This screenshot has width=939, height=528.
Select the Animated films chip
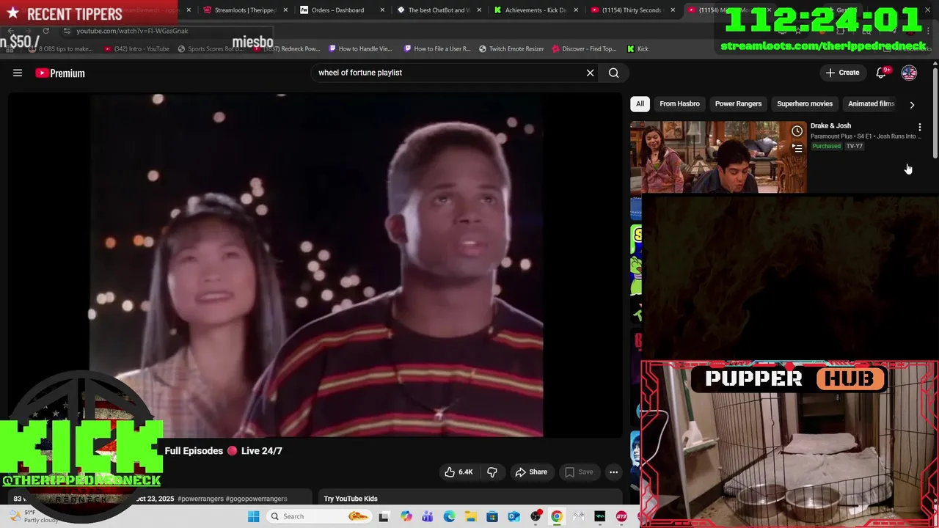tap(871, 103)
